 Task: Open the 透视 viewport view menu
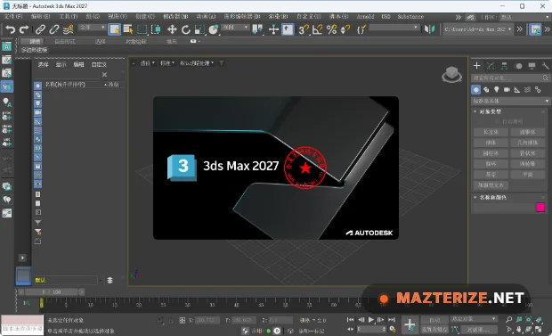(147, 63)
